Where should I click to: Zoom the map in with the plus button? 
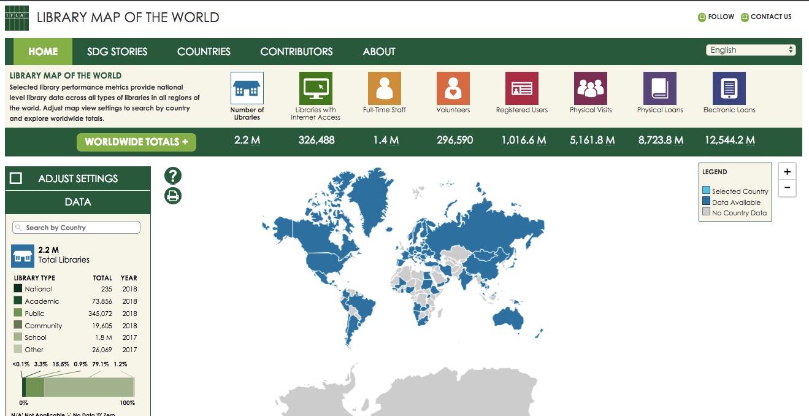[787, 171]
